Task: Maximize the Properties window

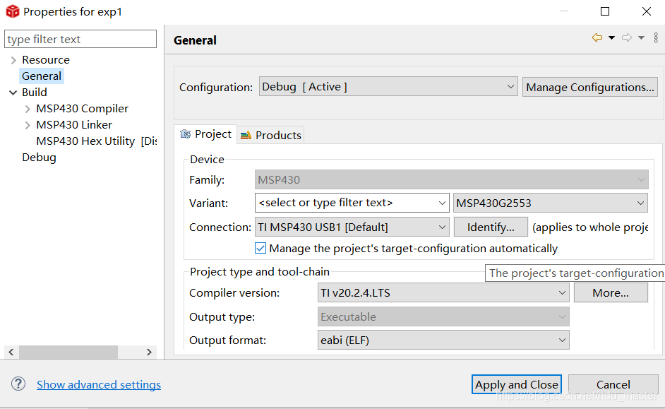Action: (605, 11)
